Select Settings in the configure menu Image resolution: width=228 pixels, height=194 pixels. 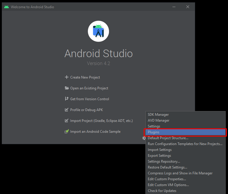pos(185,126)
